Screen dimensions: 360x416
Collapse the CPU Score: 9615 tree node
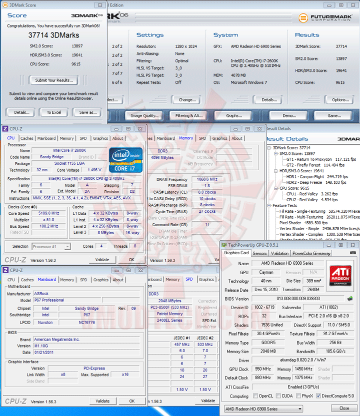point(276,188)
